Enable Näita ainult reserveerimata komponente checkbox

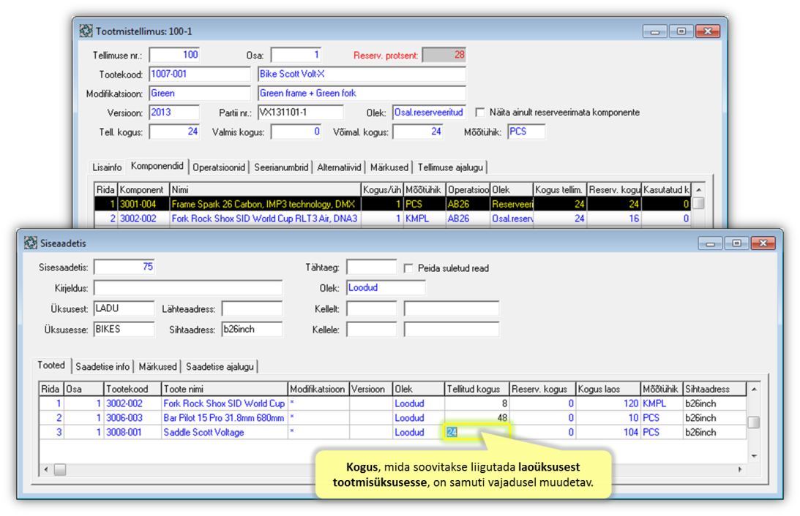coord(479,112)
